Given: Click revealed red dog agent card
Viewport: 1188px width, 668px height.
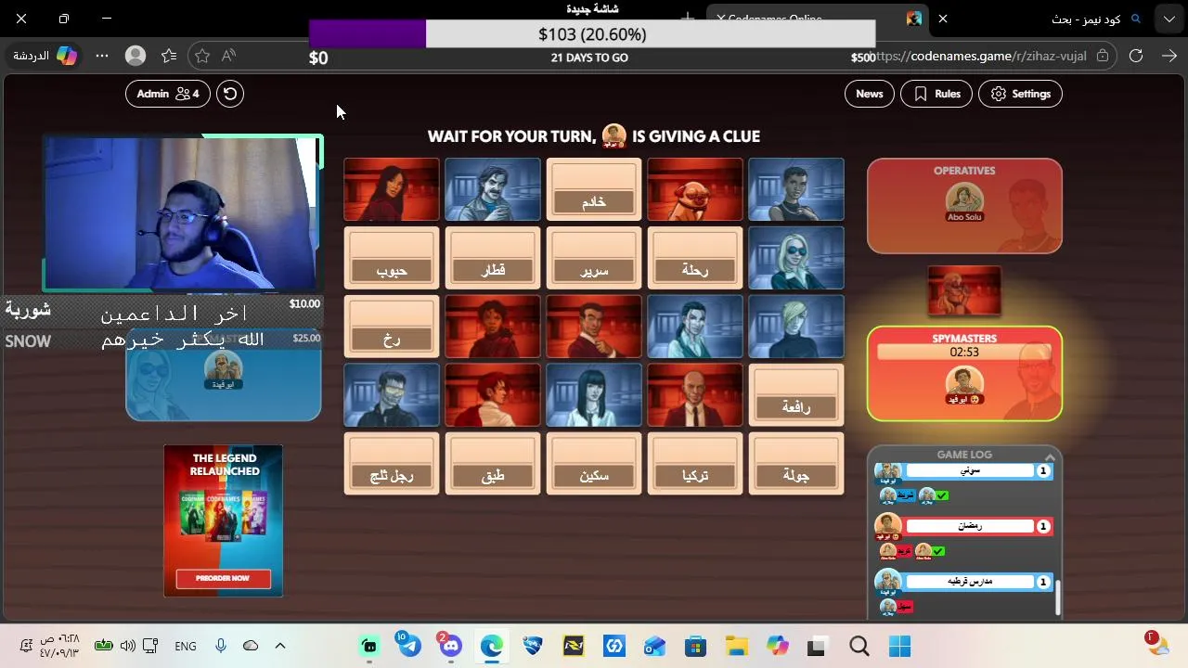Looking at the screenshot, I should point(695,189).
